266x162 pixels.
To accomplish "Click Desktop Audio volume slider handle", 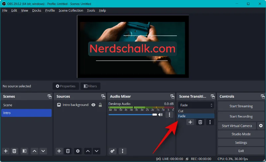I will tap(155, 115).
